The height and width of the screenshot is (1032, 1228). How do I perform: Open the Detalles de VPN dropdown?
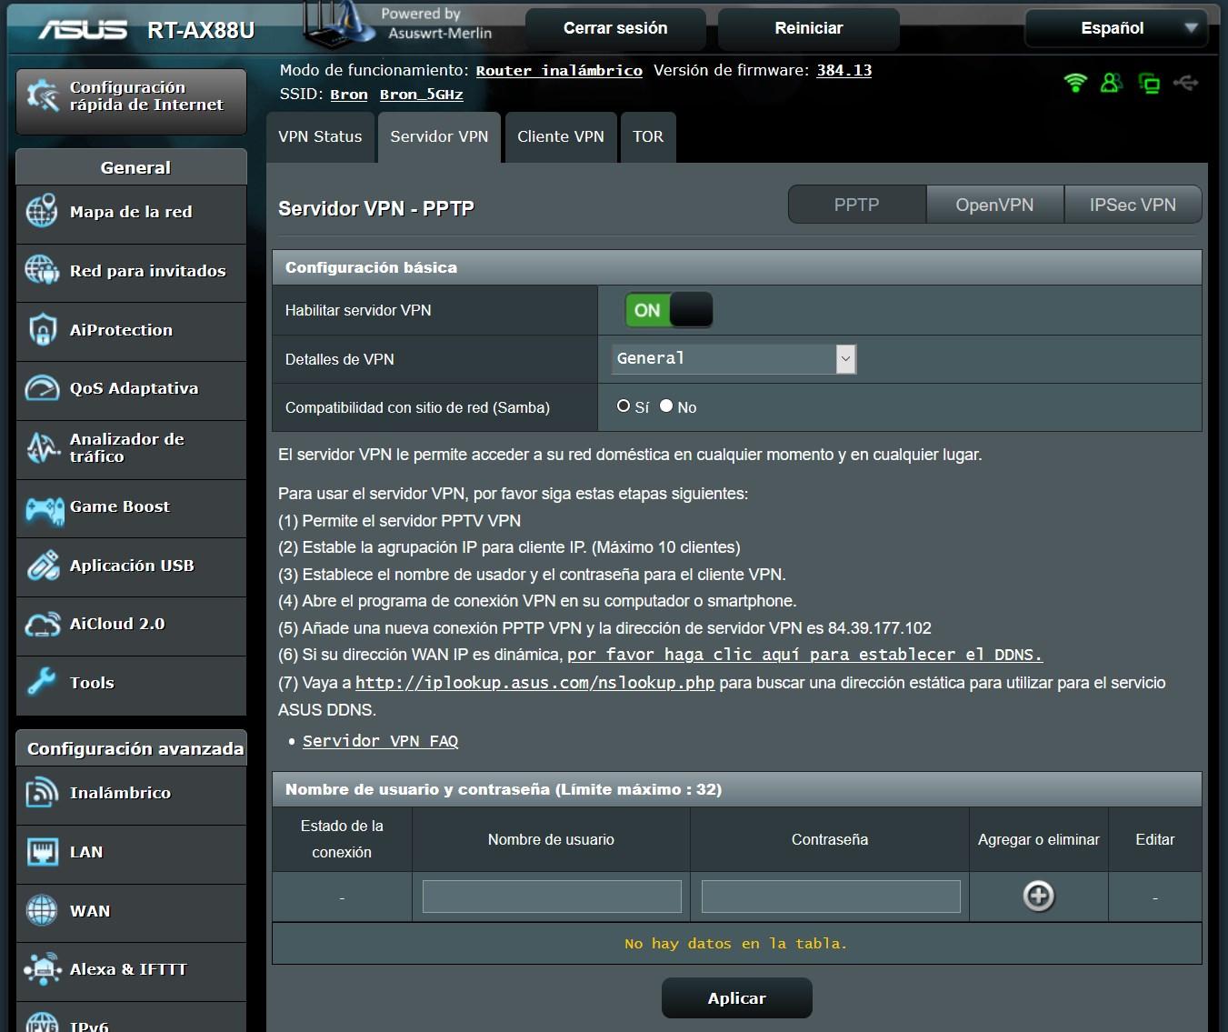click(734, 358)
